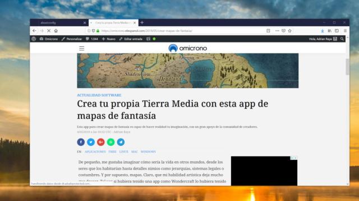359x201 pixels.
Task: Click the black advertisement box
Action: (264, 171)
